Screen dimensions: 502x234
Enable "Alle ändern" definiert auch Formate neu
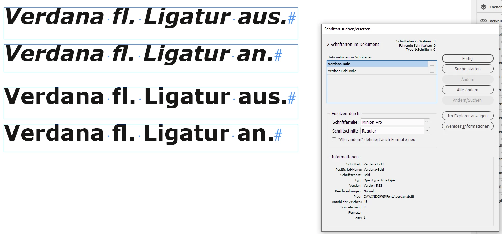click(x=334, y=139)
